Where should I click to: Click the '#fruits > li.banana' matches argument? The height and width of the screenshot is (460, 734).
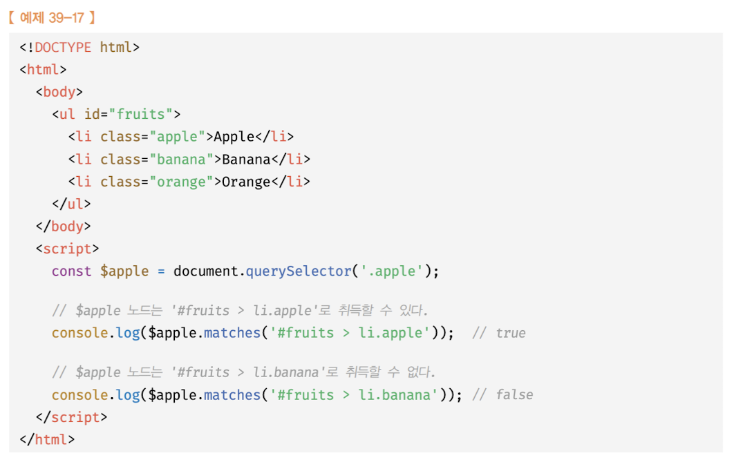(x=355, y=394)
